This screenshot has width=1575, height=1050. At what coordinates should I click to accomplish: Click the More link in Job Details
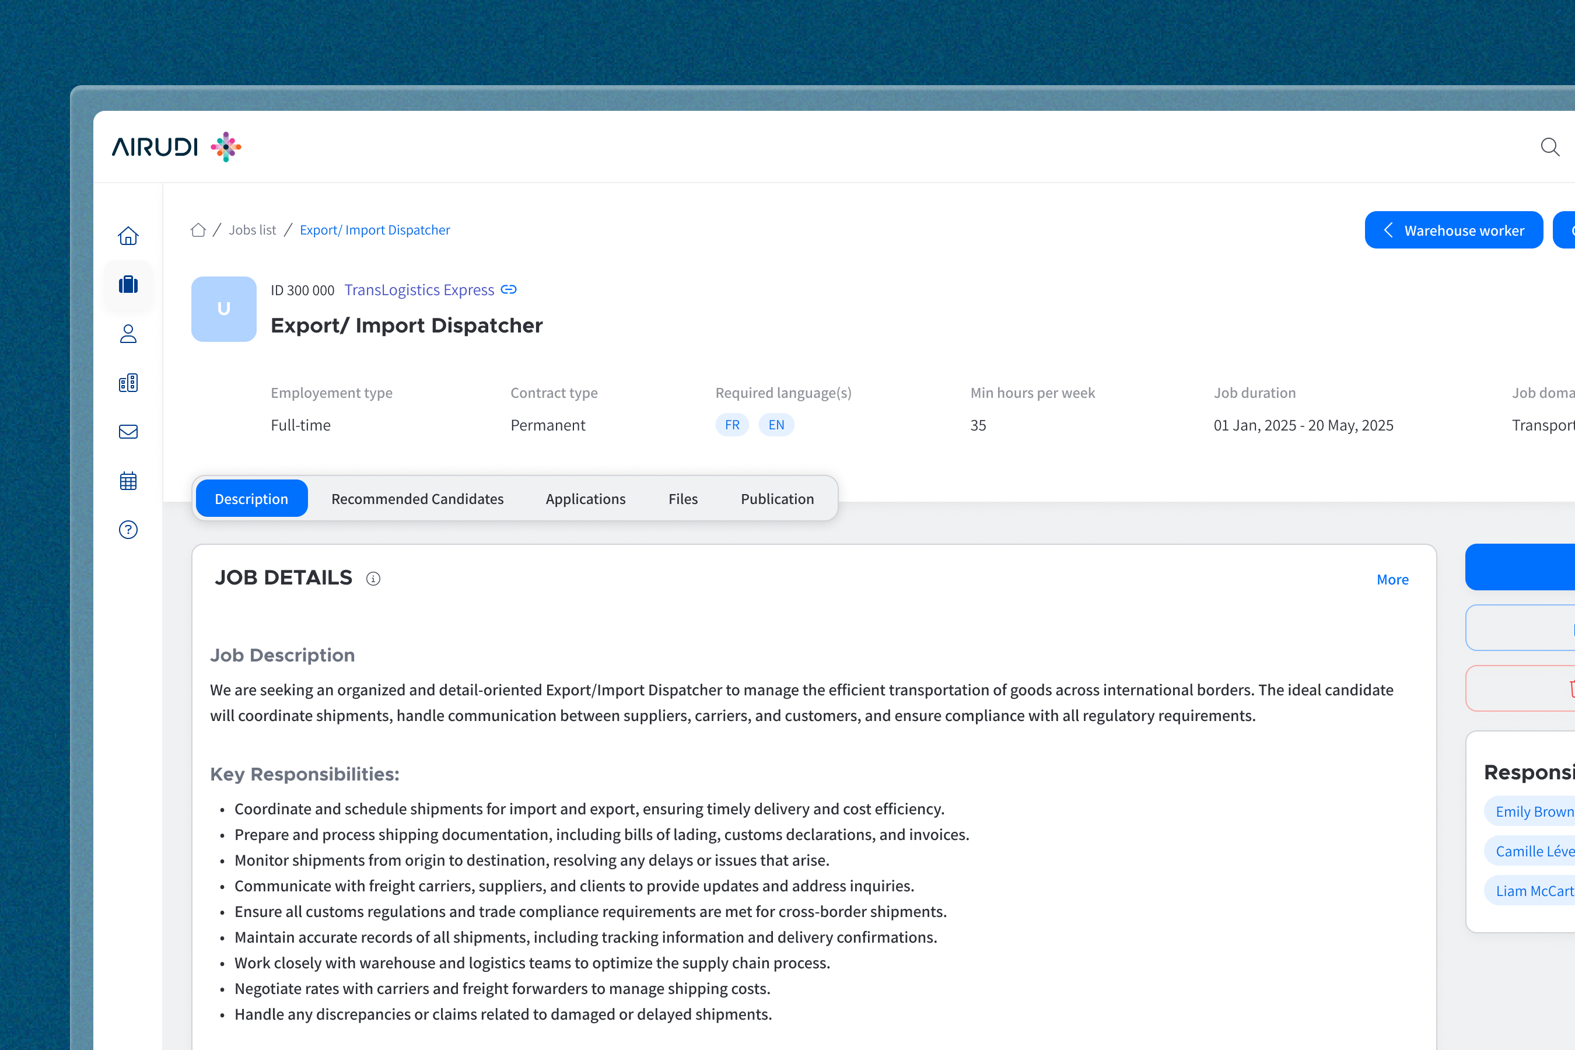pos(1392,580)
